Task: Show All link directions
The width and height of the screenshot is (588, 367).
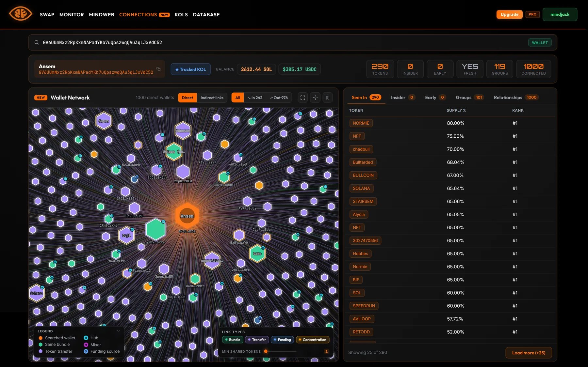Action: 238,98
